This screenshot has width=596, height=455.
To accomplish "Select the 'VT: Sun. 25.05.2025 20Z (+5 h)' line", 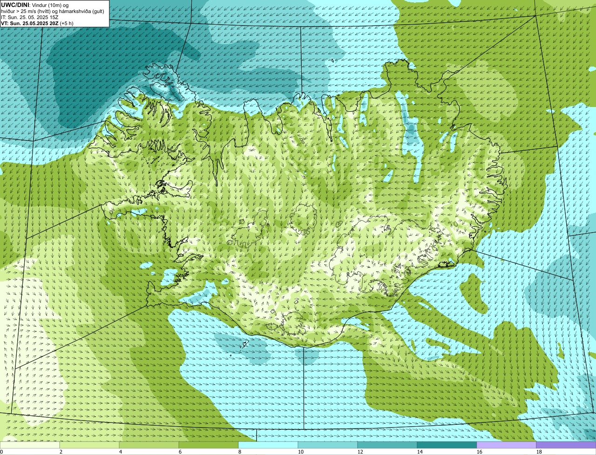I will tap(37, 23).
